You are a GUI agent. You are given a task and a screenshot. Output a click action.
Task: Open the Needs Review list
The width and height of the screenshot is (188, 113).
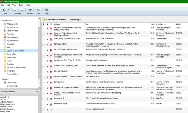pyautogui.click(x=12, y=37)
